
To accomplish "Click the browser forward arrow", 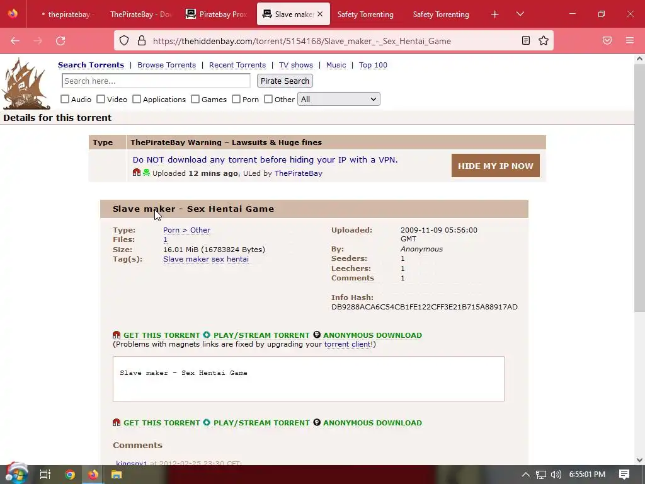I will click(38, 41).
